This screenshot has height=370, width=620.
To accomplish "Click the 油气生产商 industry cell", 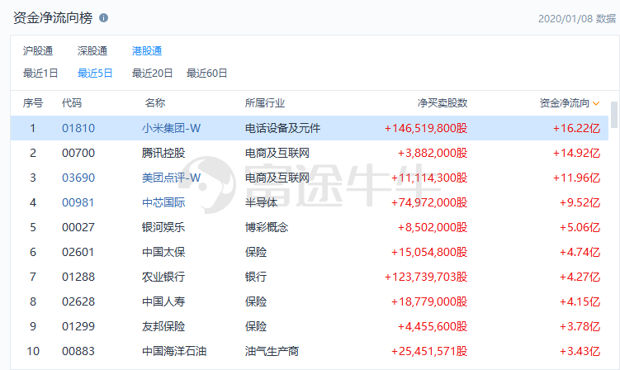I will tap(272, 351).
